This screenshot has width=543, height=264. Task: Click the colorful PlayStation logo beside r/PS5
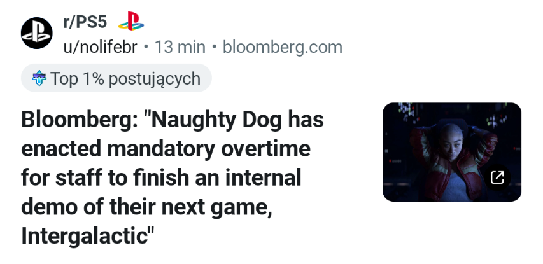point(131,22)
